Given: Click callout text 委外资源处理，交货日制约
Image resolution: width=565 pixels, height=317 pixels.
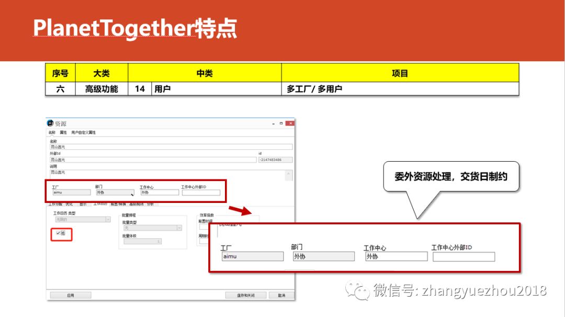Looking at the screenshot, I should click(x=451, y=176).
